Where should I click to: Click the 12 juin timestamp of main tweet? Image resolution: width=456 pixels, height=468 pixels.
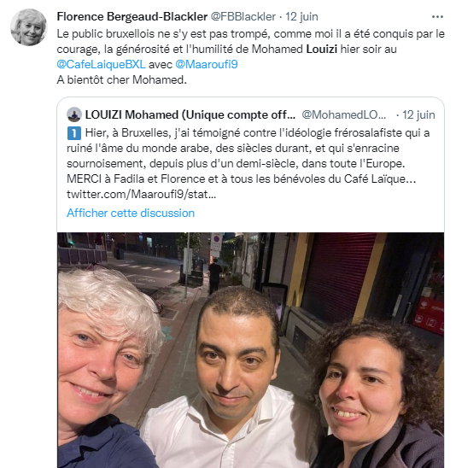coord(301,17)
